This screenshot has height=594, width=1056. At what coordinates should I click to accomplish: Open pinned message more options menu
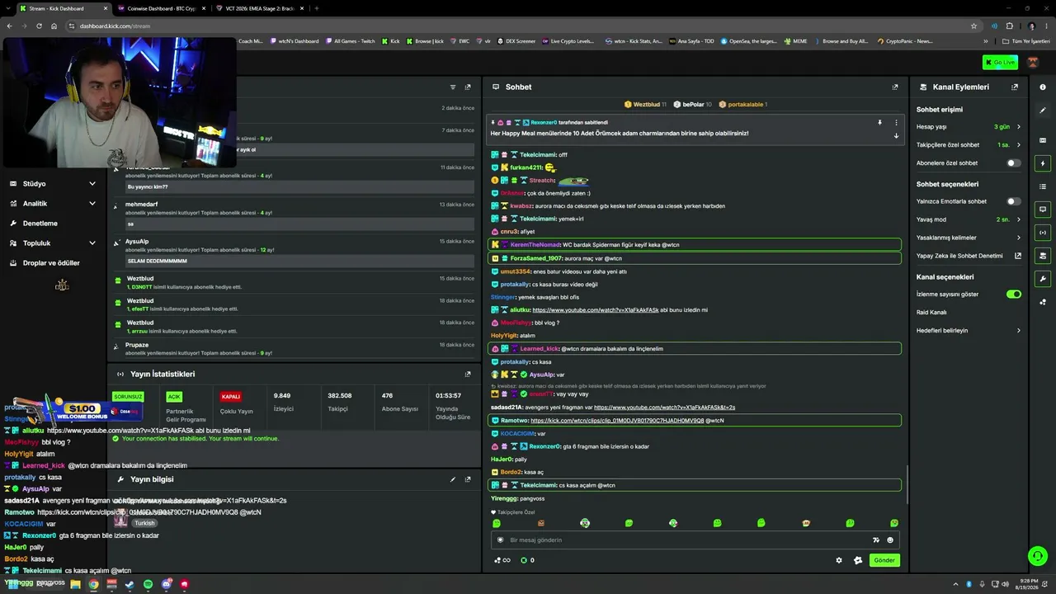click(896, 123)
